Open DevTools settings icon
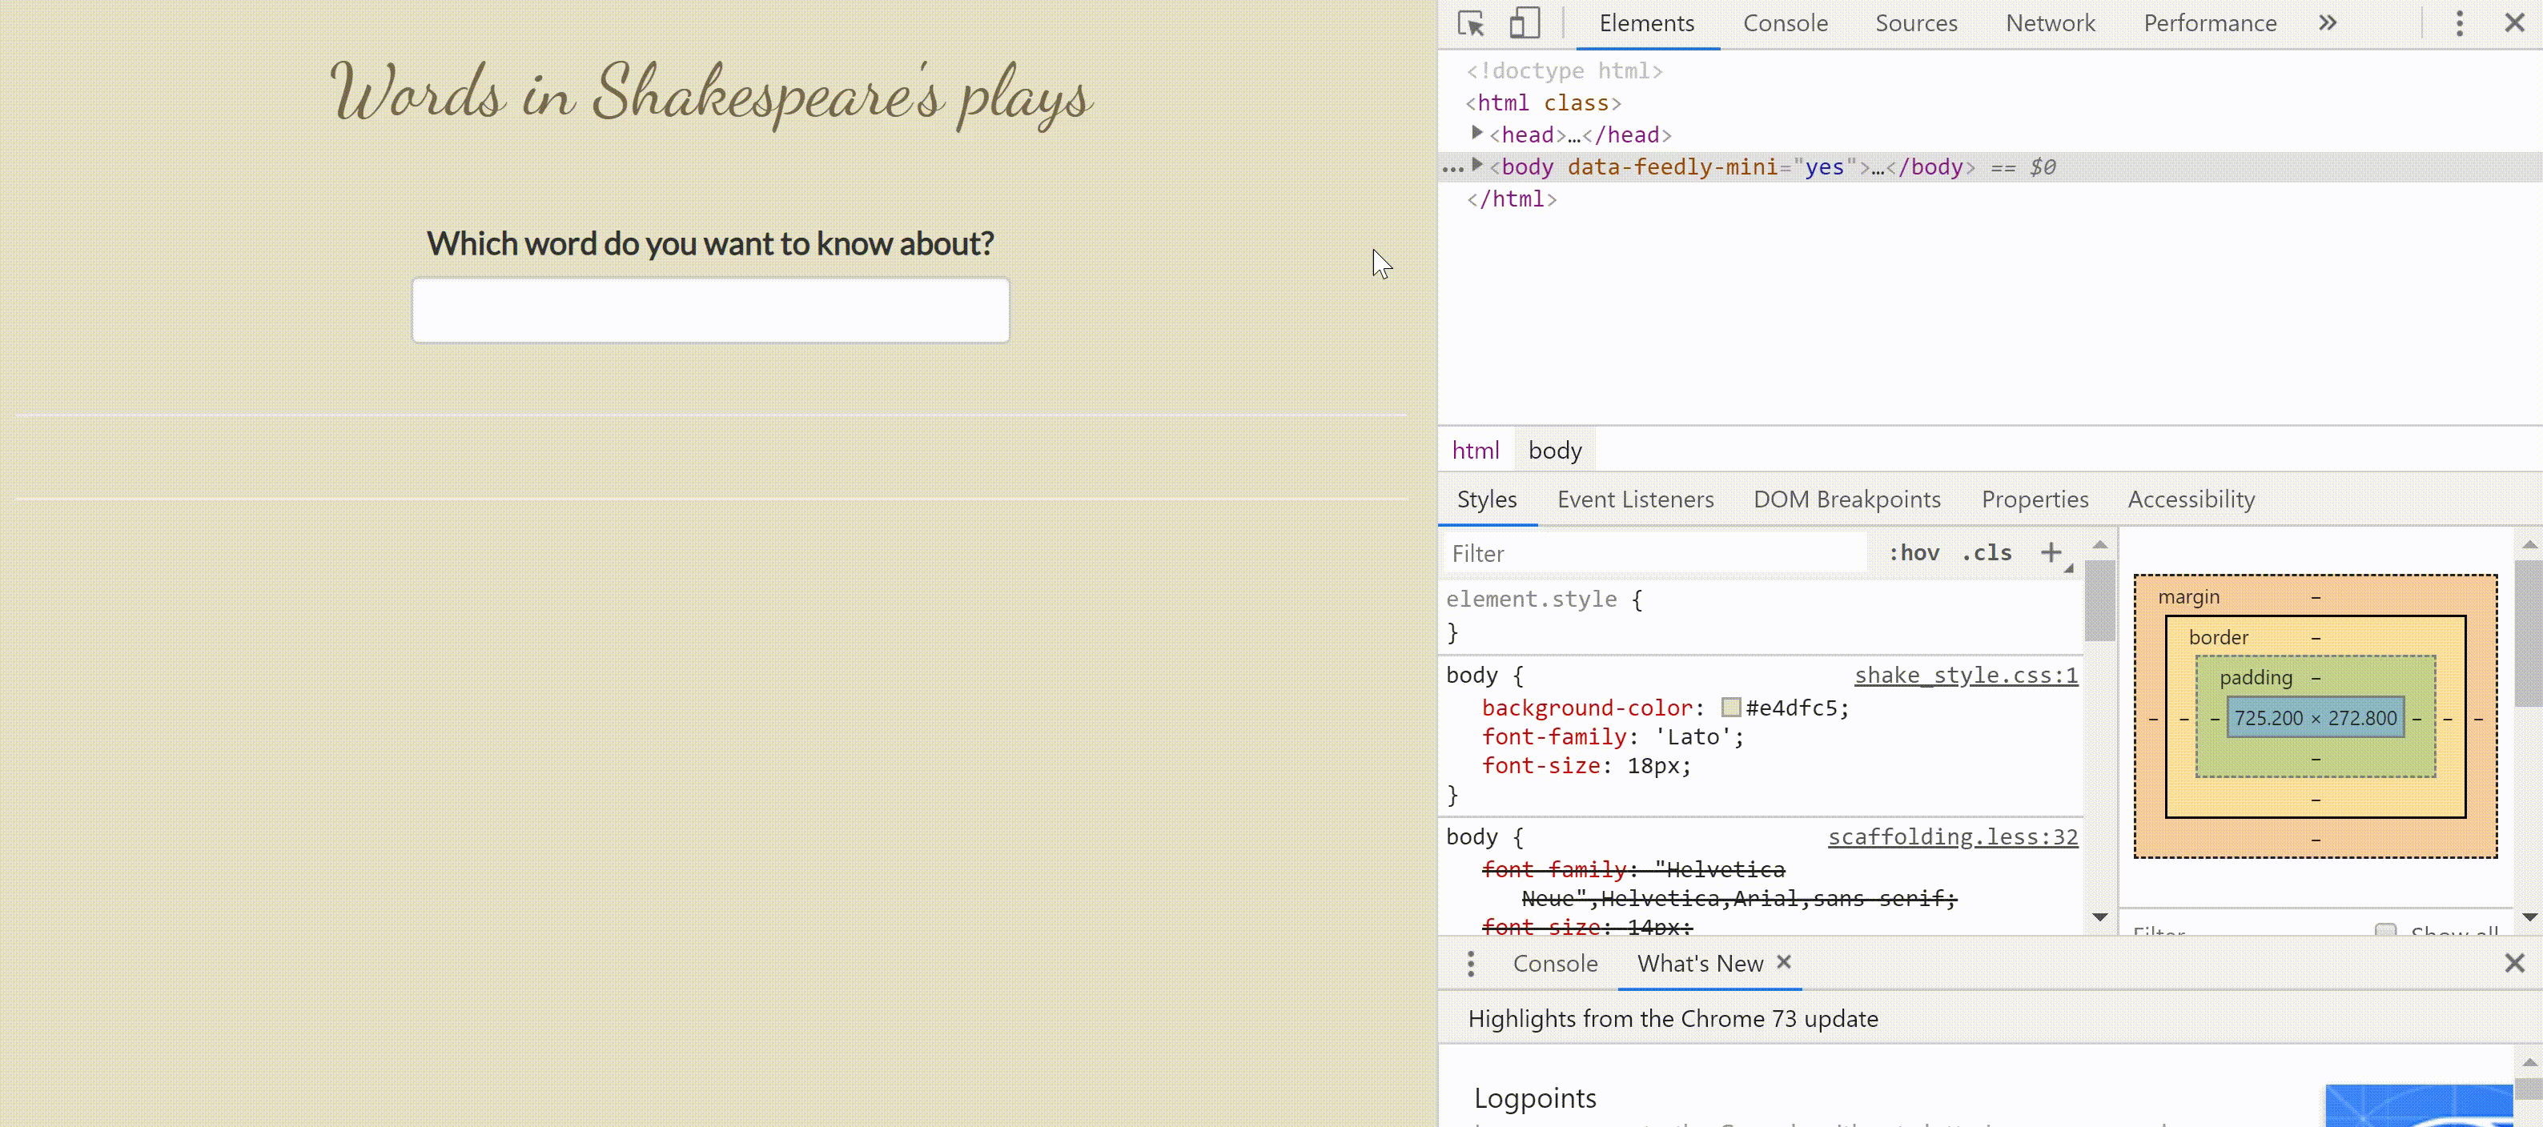The height and width of the screenshot is (1127, 2543). coord(2461,22)
